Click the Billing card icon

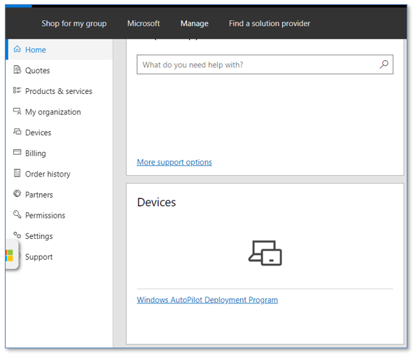(x=17, y=152)
